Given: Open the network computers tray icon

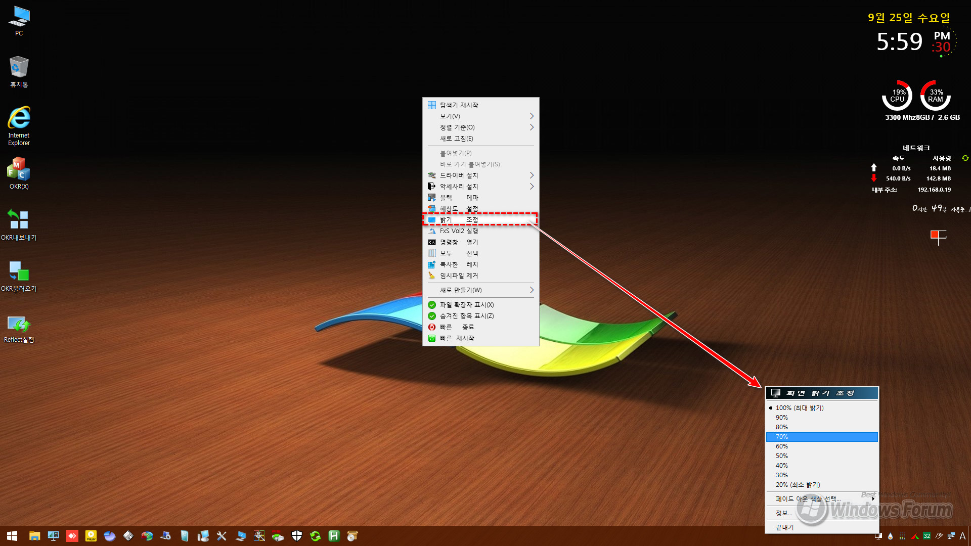Looking at the screenshot, I should point(951,536).
